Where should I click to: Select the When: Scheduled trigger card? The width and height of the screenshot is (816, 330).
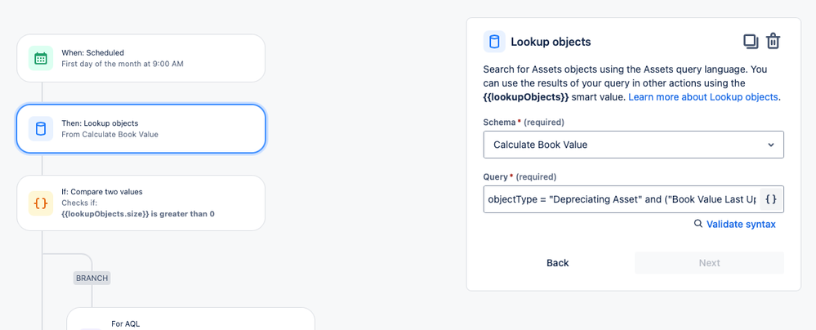pos(141,58)
